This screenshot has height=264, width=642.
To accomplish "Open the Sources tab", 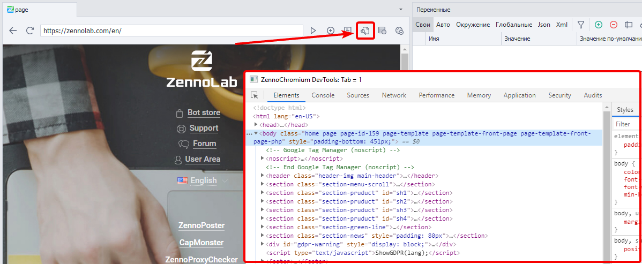I will point(358,95).
